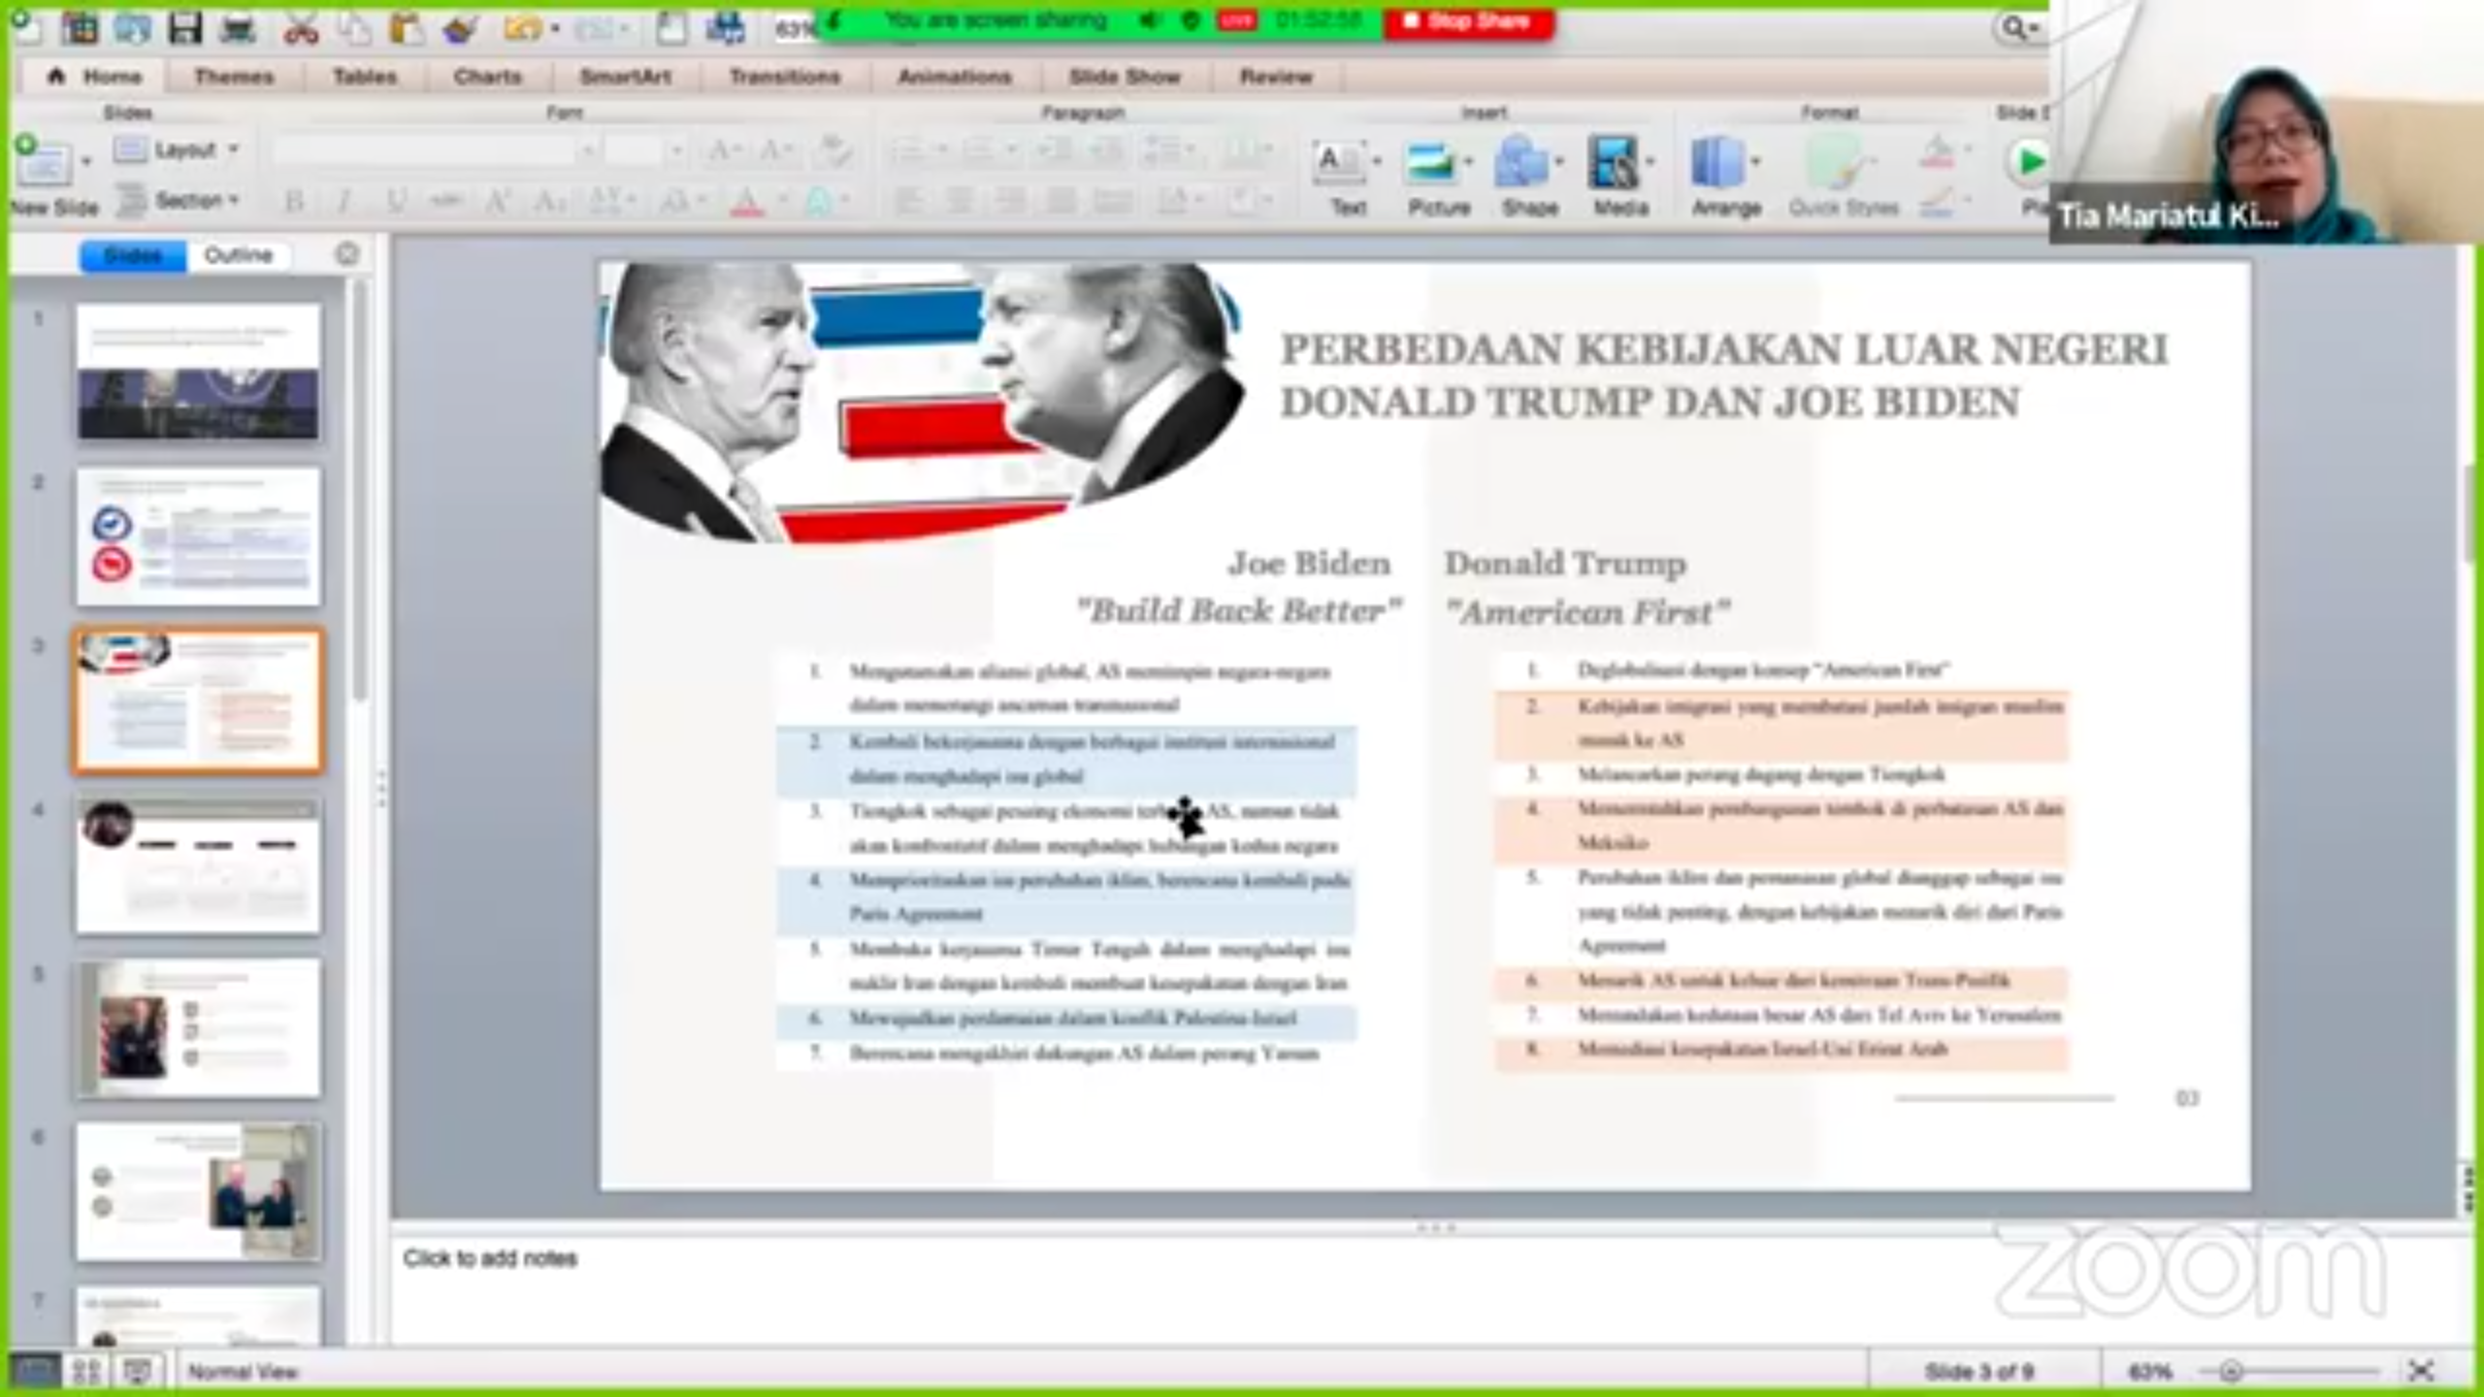This screenshot has width=2484, height=1397.
Task: Close the slides pane with the x icon
Action: 346,254
